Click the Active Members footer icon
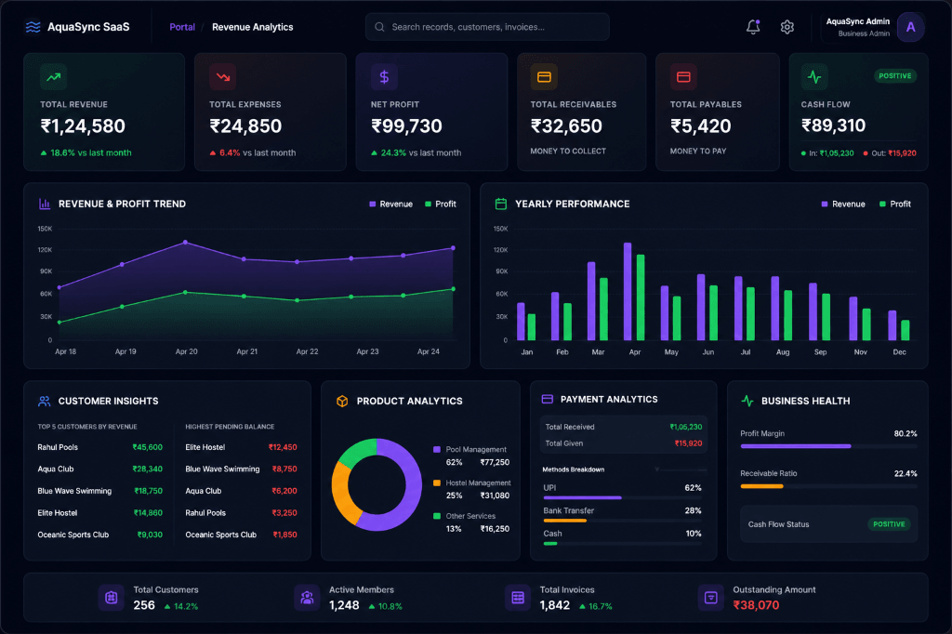 307,598
